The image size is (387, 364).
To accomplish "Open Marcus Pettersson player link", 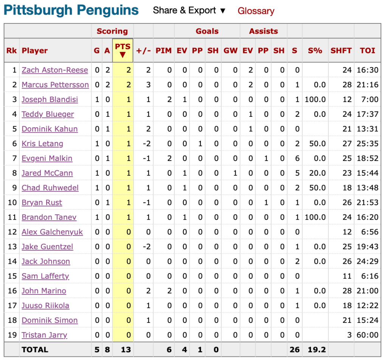I will point(55,85).
